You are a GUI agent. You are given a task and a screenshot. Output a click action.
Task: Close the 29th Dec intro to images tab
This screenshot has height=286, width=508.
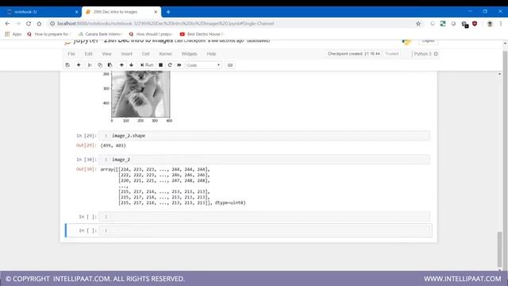pyautogui.click(x=156, y=12)
